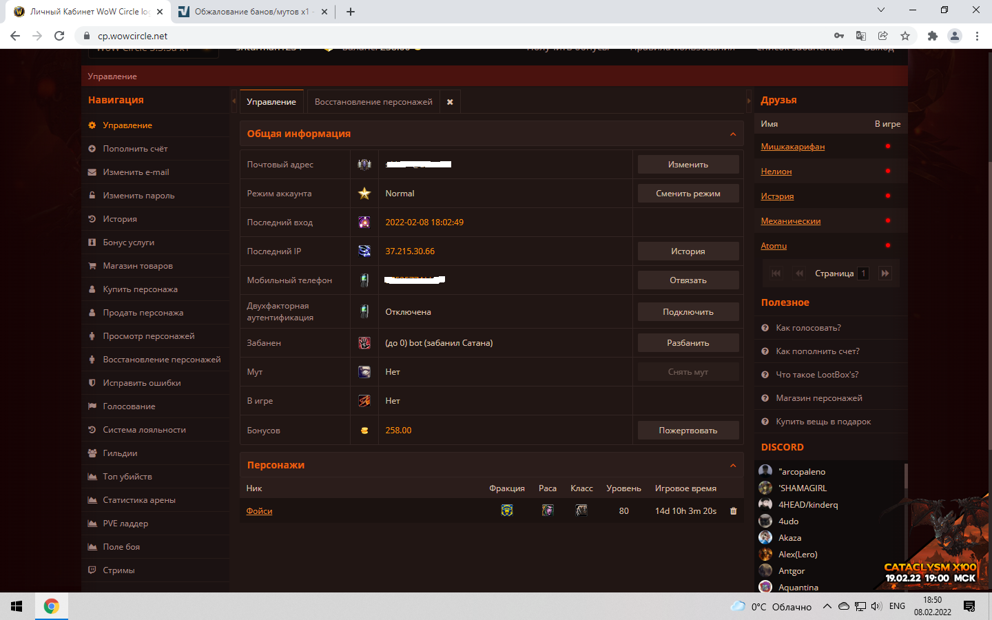Close the Восстановление персонажей tab with X
The image size is (992, 620).
450,102
